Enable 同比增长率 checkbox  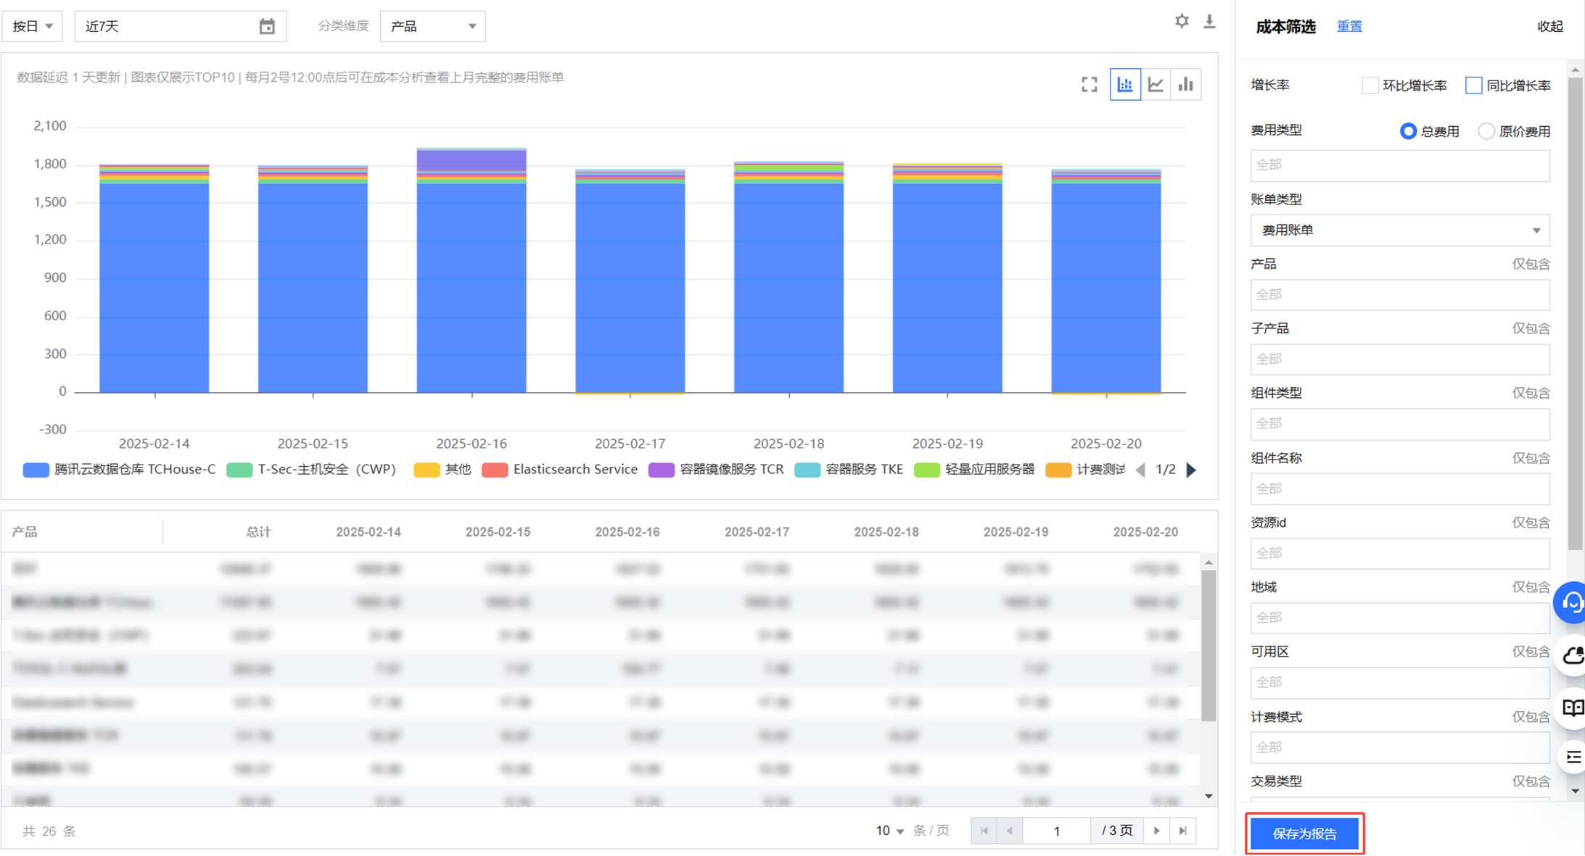coord(1473,86)
